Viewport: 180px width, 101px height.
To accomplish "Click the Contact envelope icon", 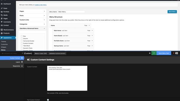I will [2, 25].
